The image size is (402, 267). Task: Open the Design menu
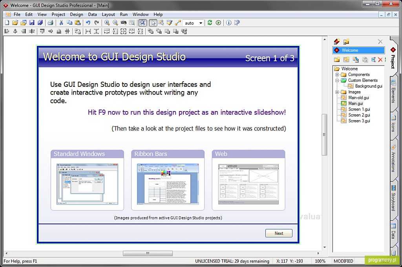click(x=77, y=15)
